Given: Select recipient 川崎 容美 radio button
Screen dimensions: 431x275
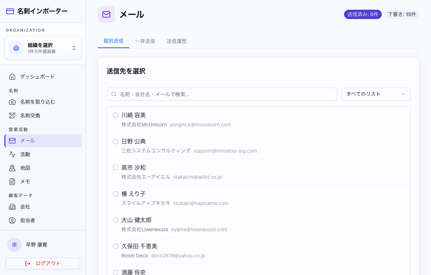Looking at the screenshot, I should point(116,115).
